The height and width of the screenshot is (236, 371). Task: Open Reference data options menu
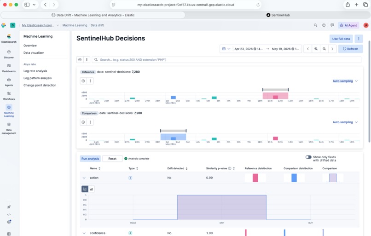point(90,81)
